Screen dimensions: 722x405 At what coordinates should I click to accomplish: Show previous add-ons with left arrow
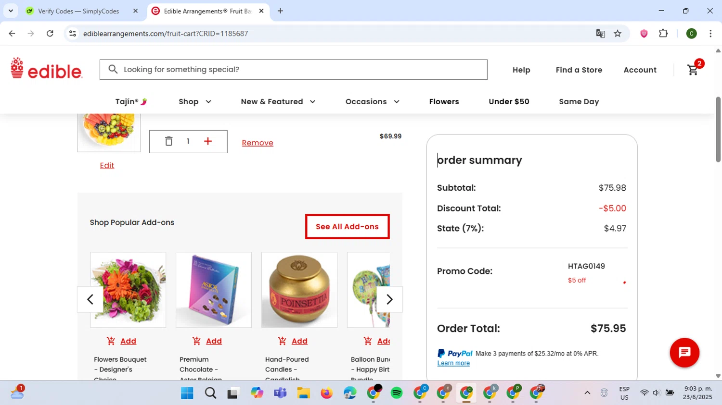tap(90, 299)
